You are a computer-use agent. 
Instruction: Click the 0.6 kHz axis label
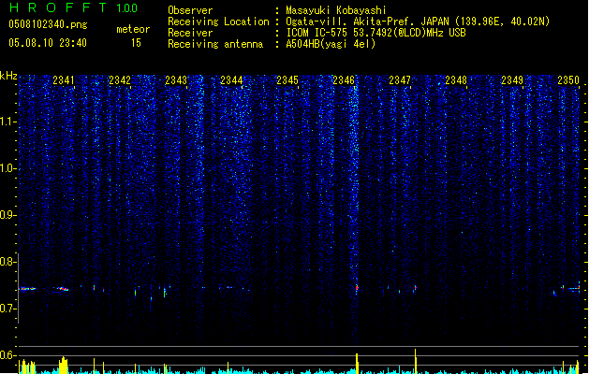click(7, 355)
